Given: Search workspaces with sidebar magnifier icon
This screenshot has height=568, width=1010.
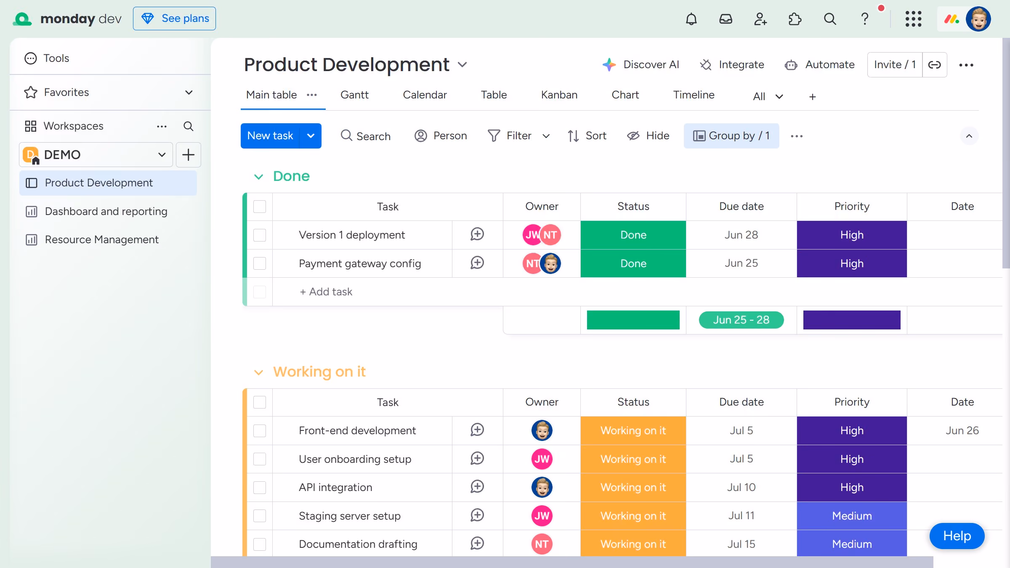Looking at the screenshot, I should tap(189, 126).
